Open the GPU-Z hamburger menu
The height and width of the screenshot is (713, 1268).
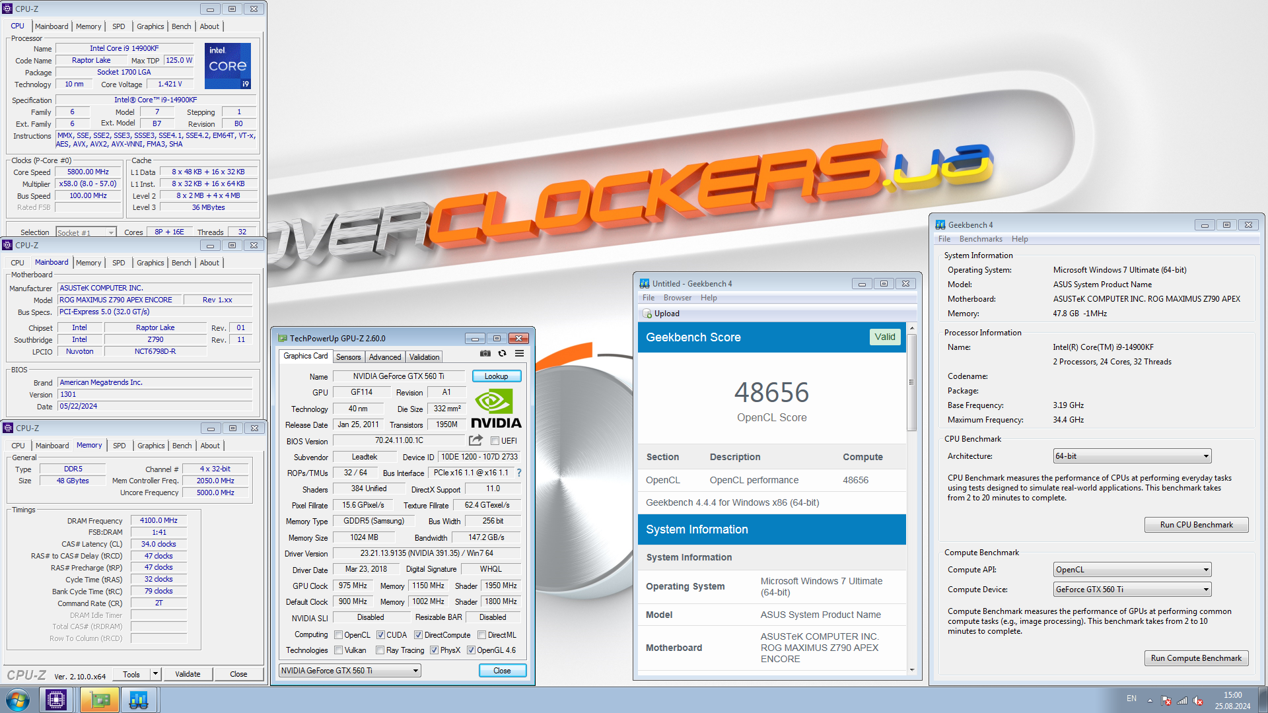[x=520, y=354]
